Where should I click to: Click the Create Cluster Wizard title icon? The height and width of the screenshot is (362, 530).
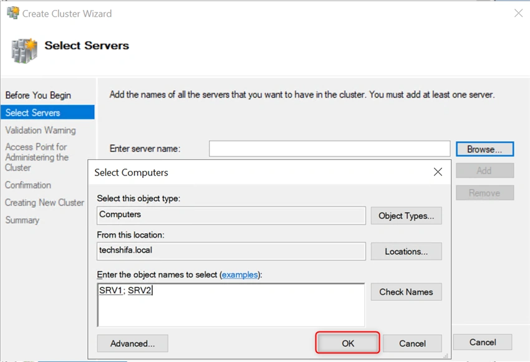13,13
